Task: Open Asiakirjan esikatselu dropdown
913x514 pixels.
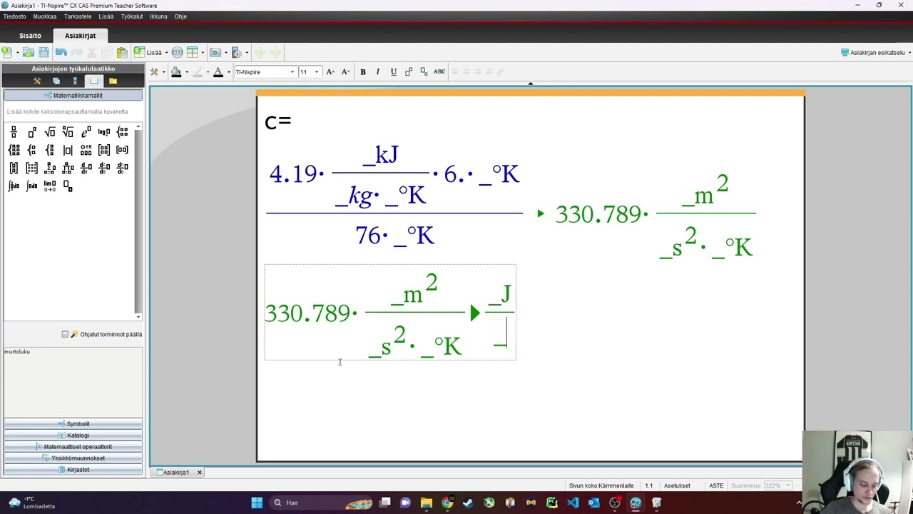Action: coord(876,52)
